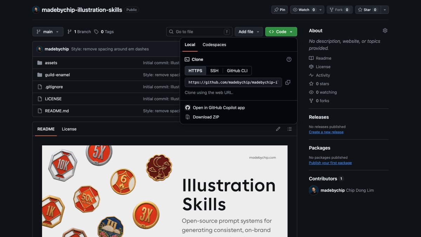Click the Illustration Skills banner image
This screenshot has width=421, height=237.
[165, 191]
